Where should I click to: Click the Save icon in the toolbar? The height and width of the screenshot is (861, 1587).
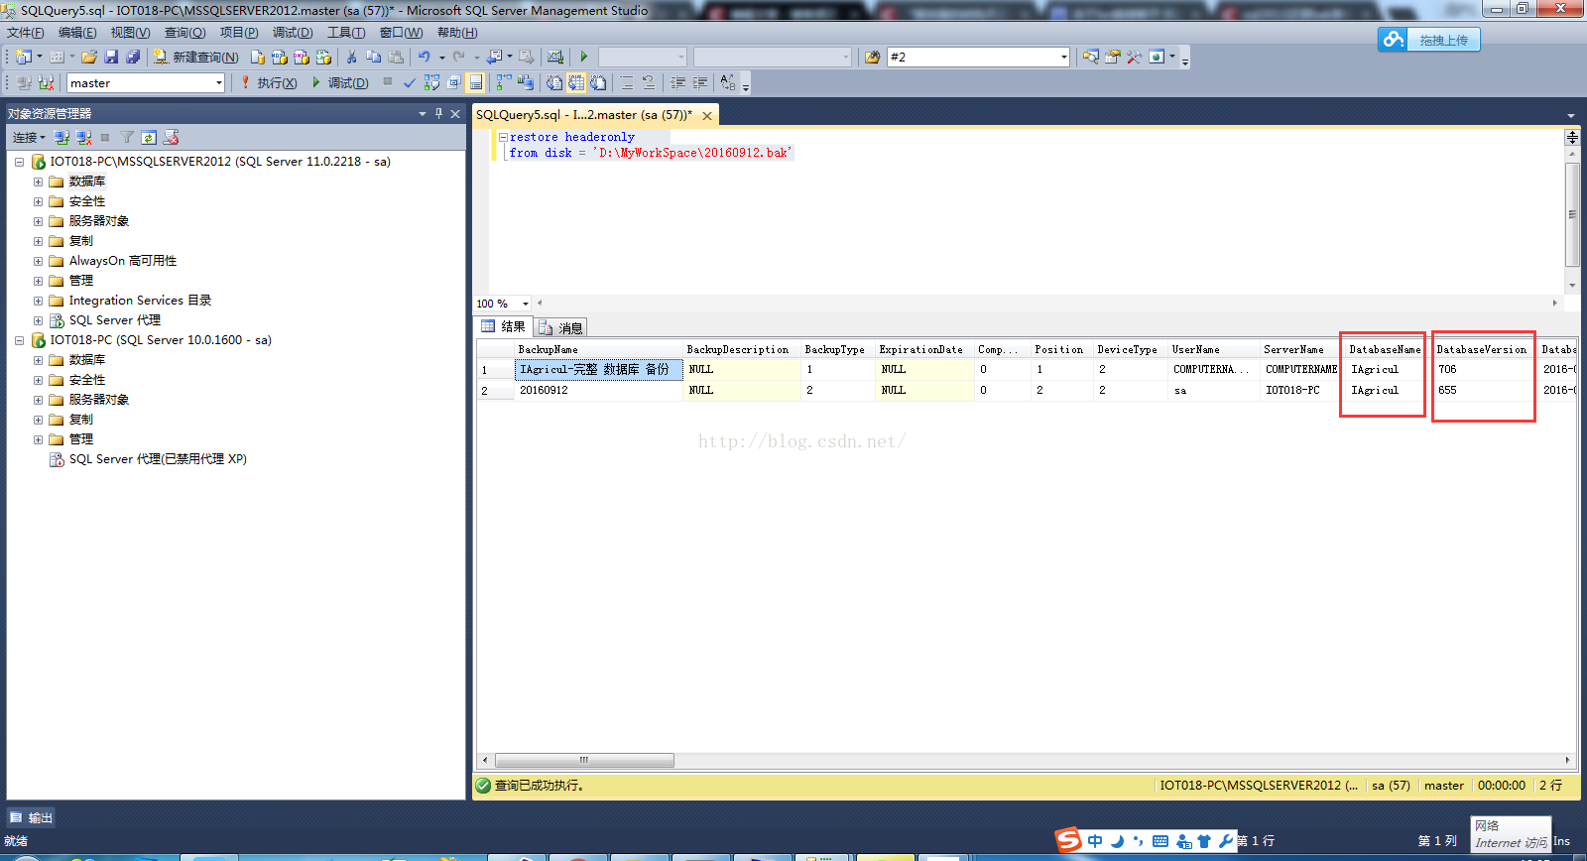click(x=111, y=58)
